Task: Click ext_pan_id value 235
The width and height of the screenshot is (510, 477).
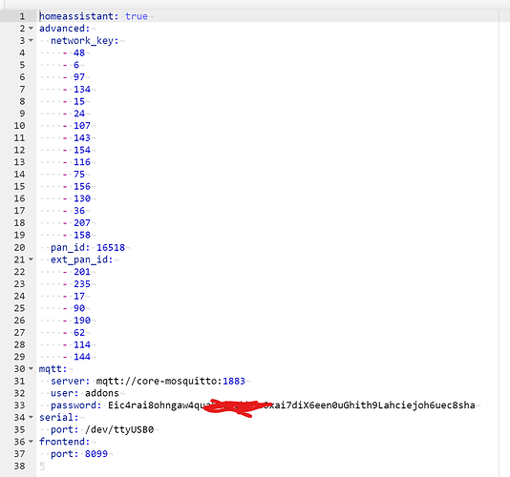Action: tap(82, 284)
